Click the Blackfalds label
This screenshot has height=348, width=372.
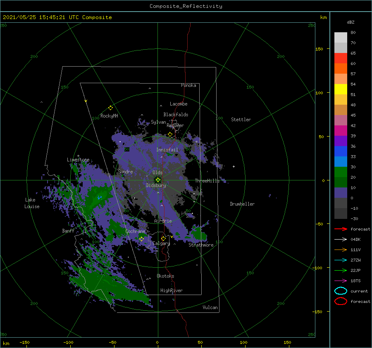176,115
